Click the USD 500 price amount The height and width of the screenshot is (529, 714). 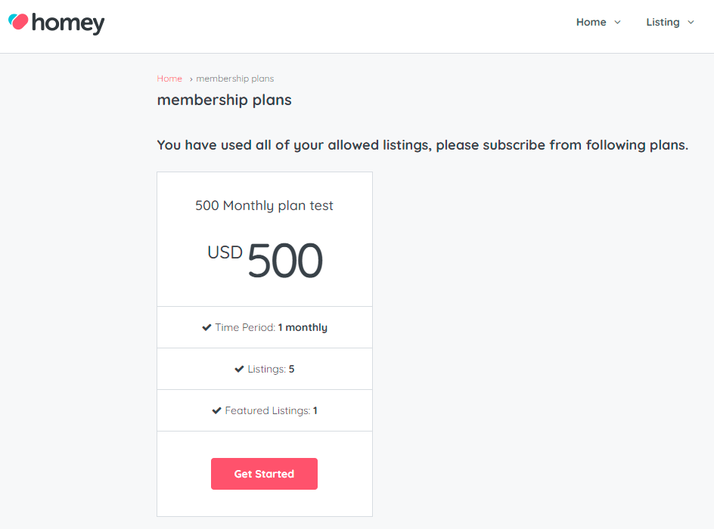(265, 260)
